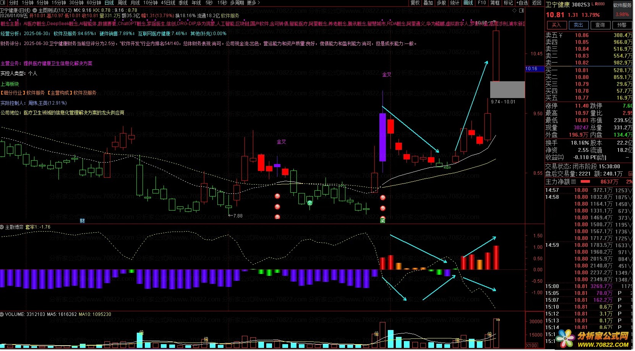Switch to the 月线 monthly period
The height and width of the screenshot is (351, 635).
(x=135, y=3)
